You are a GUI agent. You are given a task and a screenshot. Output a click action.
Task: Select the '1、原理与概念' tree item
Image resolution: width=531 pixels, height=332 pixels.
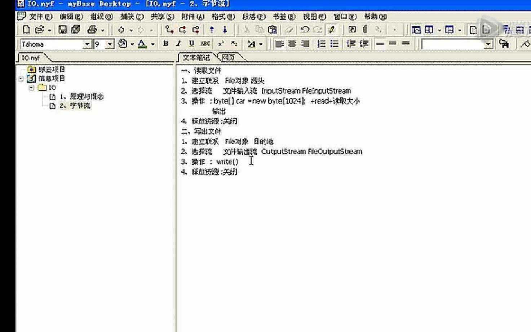[x=81, y=97]
